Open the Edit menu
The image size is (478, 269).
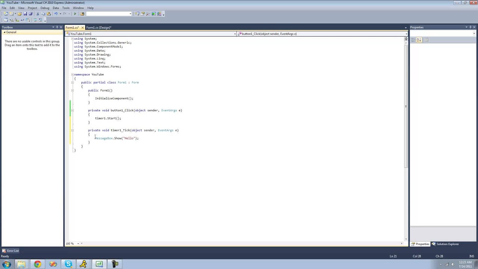point(12,8)
